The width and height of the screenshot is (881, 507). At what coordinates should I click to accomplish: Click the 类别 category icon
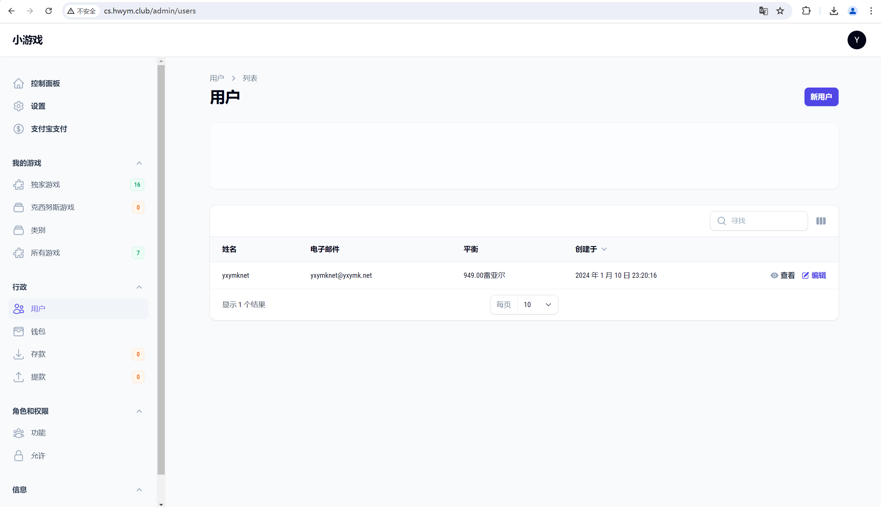(19, 230)
